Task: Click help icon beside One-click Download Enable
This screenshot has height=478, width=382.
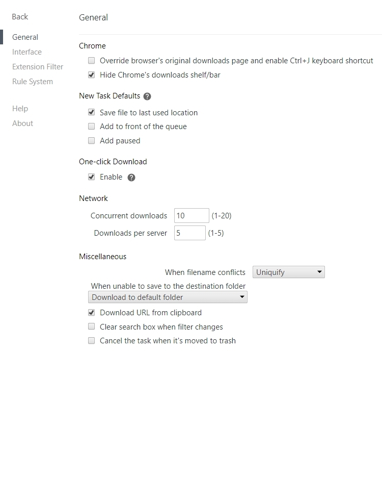Action: (x=131, y=178)
